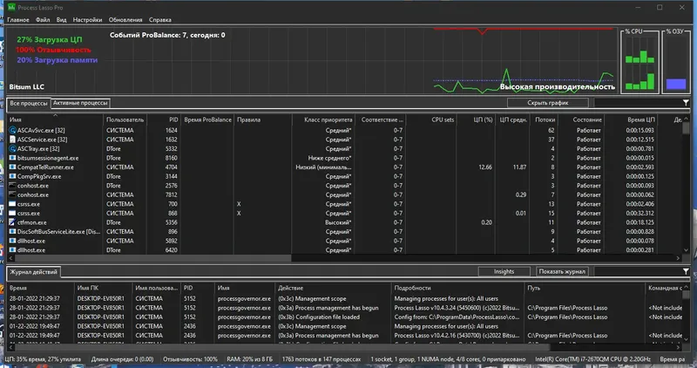Click the % CPU core usage meter
Viewport: 697px width, 368px height.
click(639, 61)
